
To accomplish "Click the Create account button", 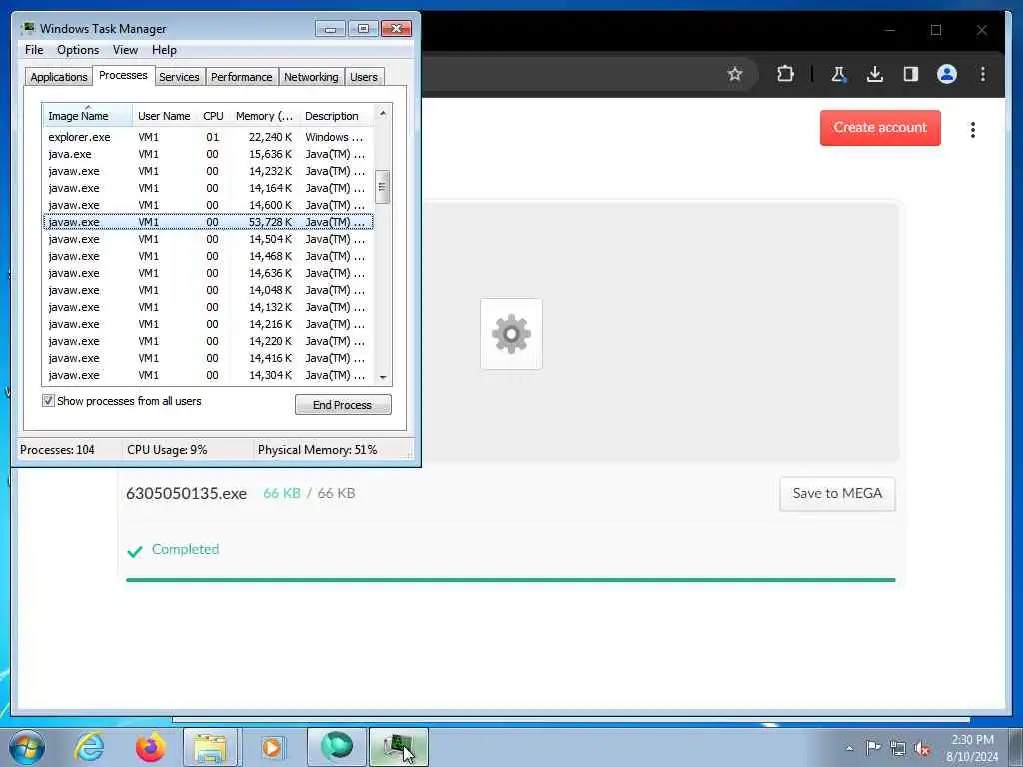I will click(x=880, y=127).
